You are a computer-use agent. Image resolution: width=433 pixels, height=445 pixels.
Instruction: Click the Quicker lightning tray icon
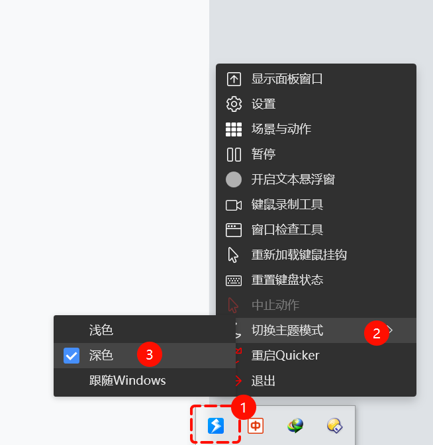(x=216, y=426)
